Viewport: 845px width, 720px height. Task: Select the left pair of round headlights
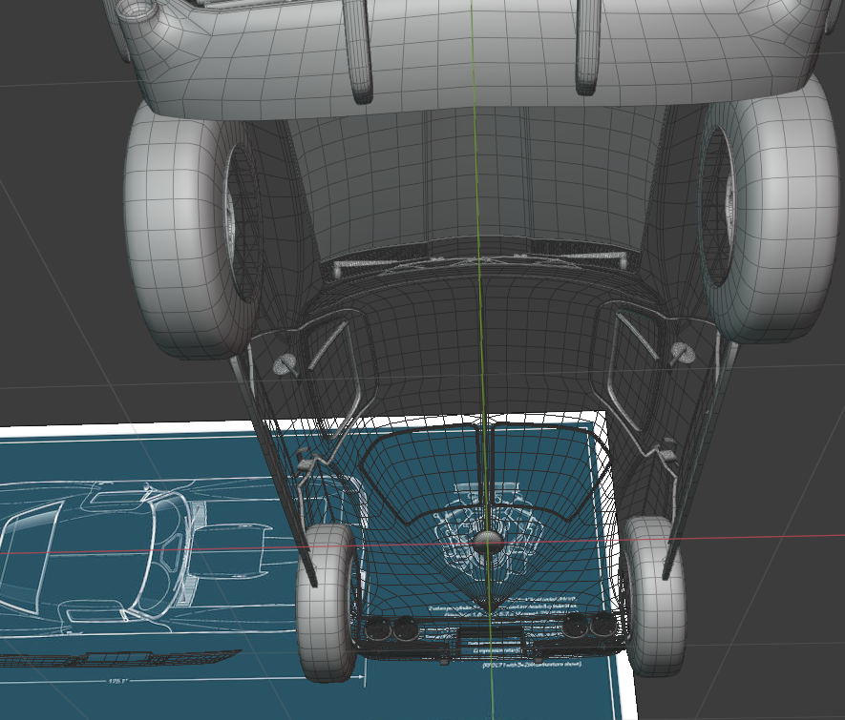391,628
